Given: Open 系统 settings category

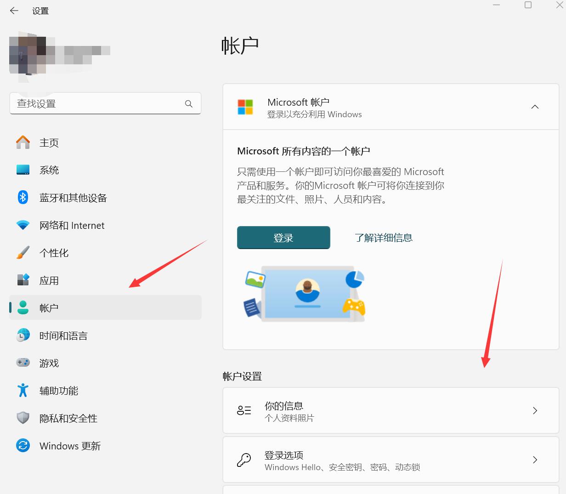Looking at the screenshot, I should pos(105,170).
